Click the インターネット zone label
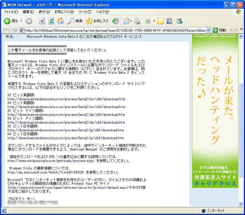 pos(216,211)
